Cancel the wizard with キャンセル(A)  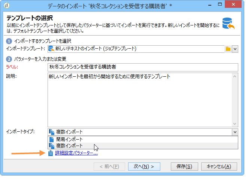point(219,167)
